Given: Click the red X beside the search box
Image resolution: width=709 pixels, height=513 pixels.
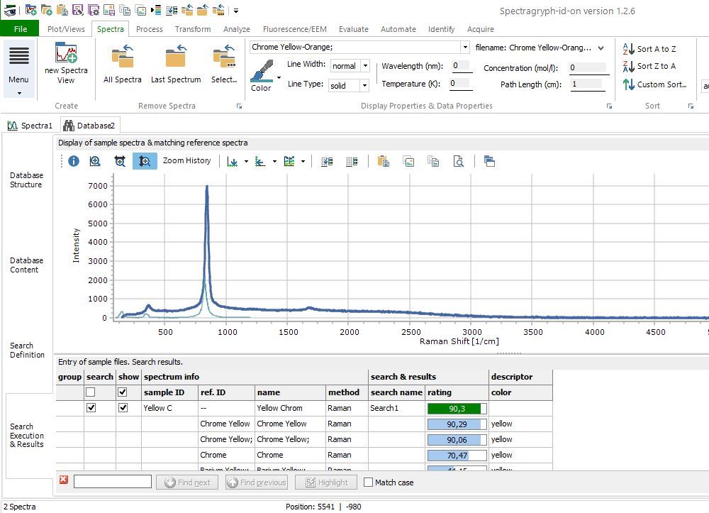Looking at the screenshot, I should [x=64, y=480].
